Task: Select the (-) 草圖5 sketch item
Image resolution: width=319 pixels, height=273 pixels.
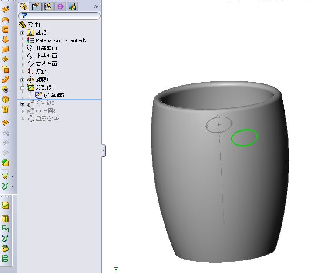Action: (x=54, y=95)
